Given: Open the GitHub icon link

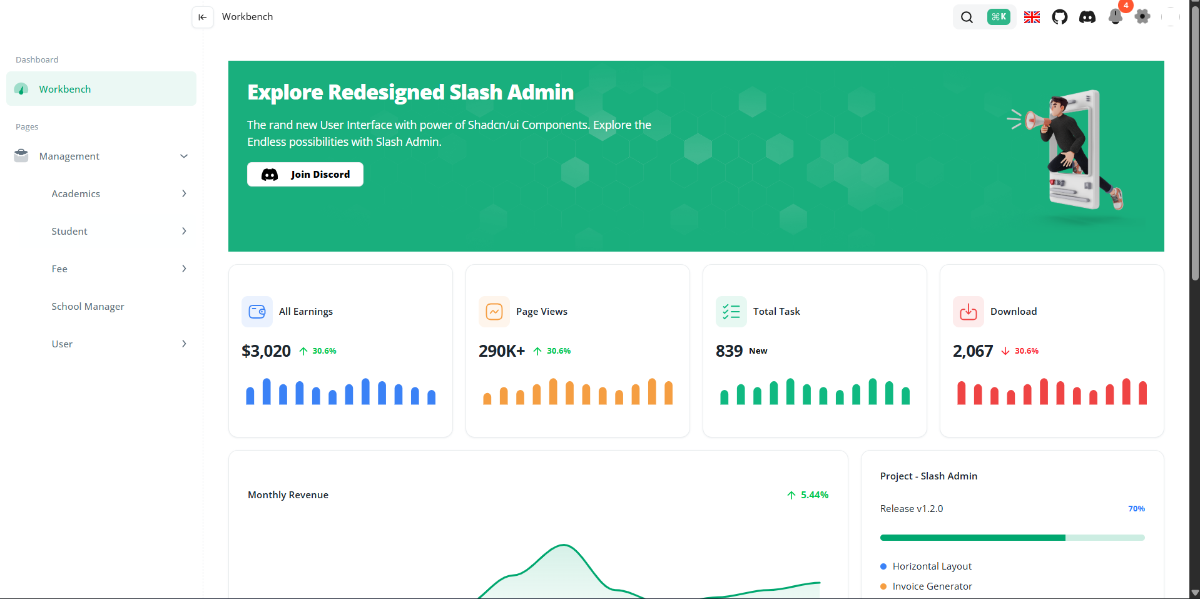Looking at the screenshot, I should (1059, 18).
